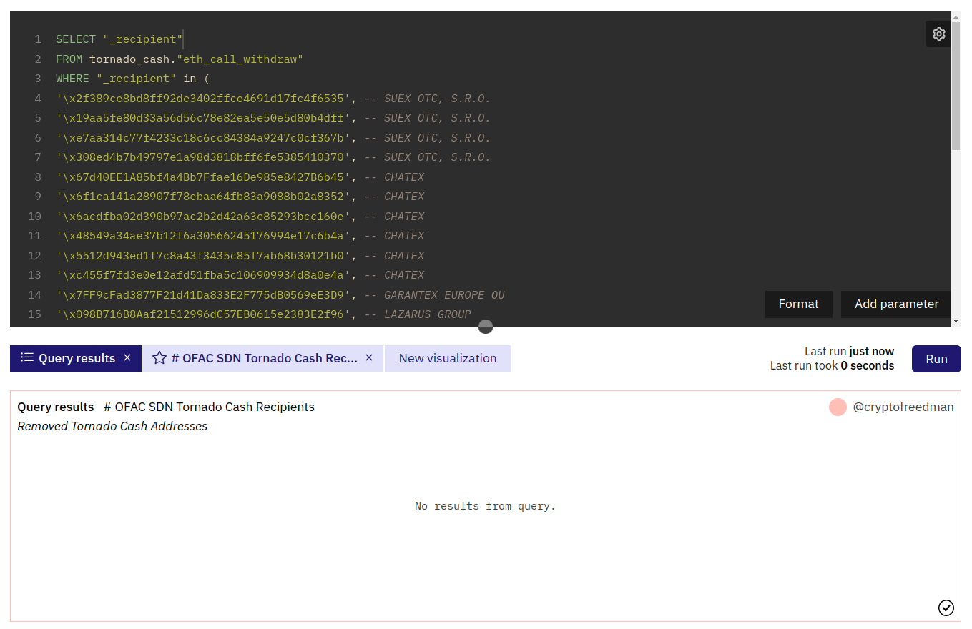This screenshot has width=972, height=629.
Task: Click address \x2f389ce8bd8ff92de on line 4
Action: point(203,99)
